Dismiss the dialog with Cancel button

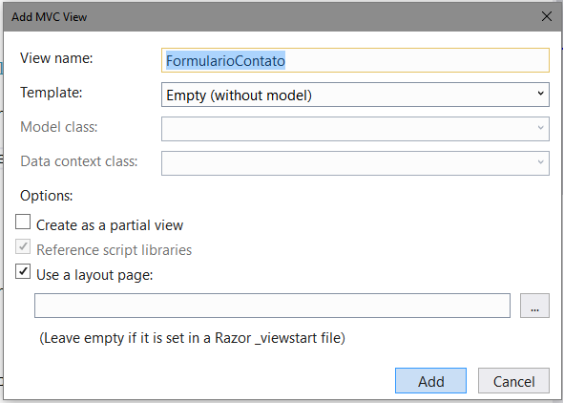pos(513,381)
